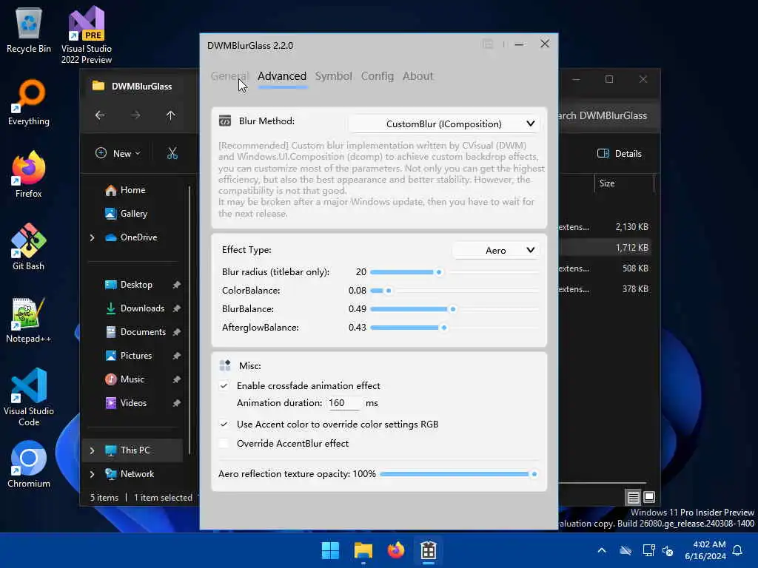Launch the Notepad++ desktop shortcut
The image size is (758, 568).
click(x=29, y=319)
